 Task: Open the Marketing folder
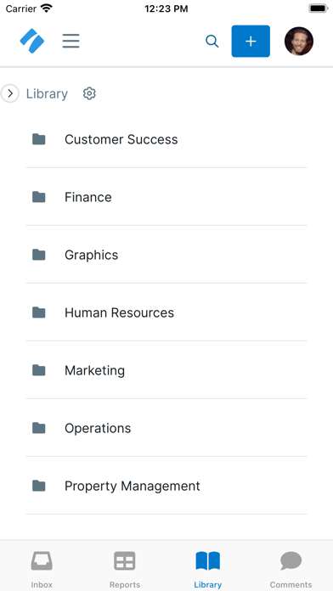coord(166,370)
